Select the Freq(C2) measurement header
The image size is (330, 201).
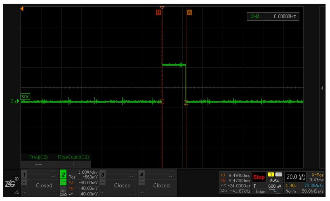click(39, 157)
